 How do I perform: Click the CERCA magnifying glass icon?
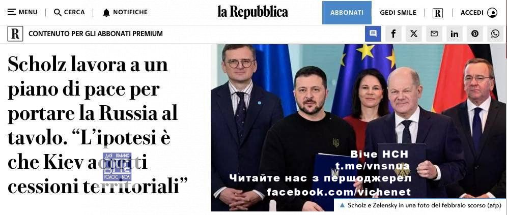[58, 13]
